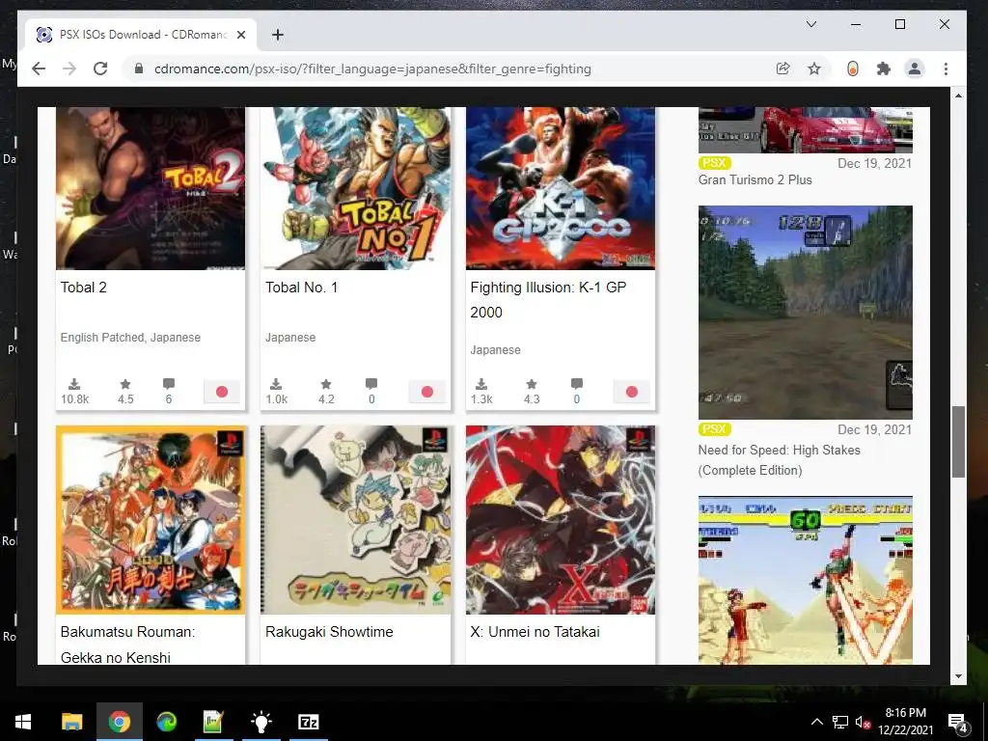Click the Tobal 2 download count icon
Image resolution: width=988 pixels, height=741 pixels.
74,384
